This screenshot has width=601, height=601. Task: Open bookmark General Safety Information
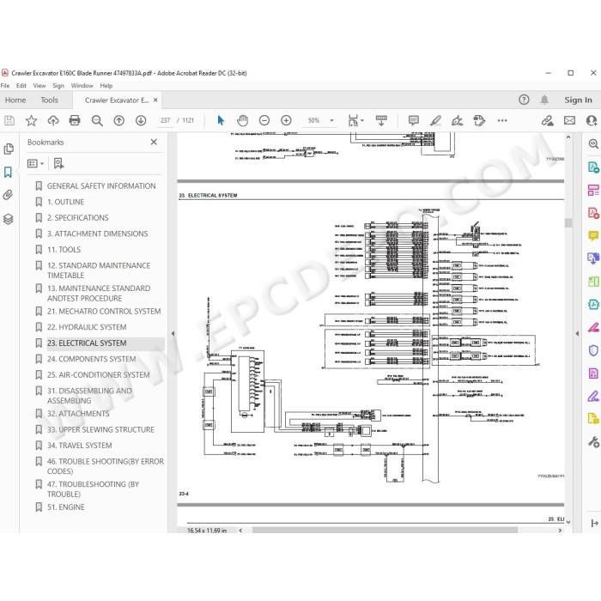tap(101, 186)
